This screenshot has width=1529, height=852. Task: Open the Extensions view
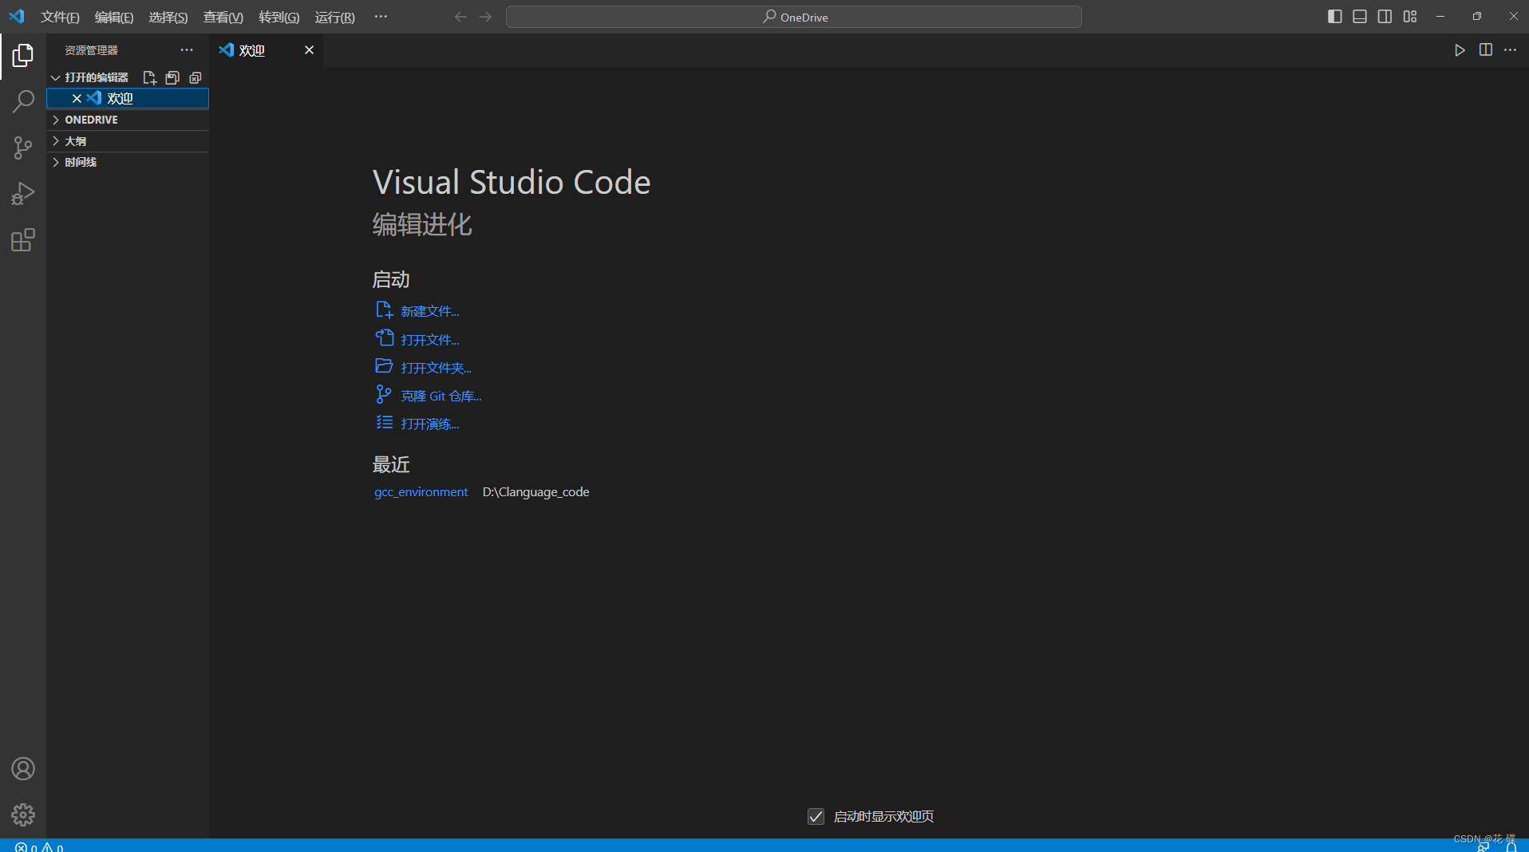[23, 240]
